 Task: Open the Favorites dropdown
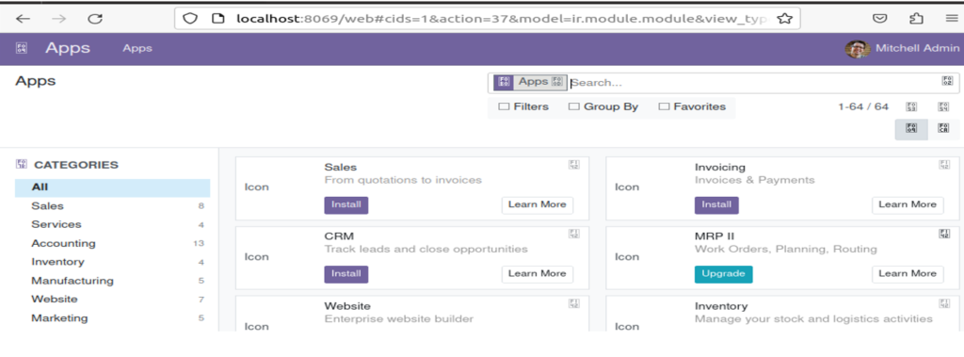(692, 106)
